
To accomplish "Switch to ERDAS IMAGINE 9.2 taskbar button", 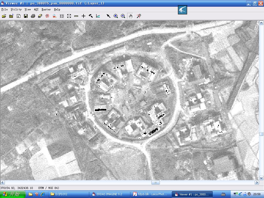I will (x=110, y=194).
